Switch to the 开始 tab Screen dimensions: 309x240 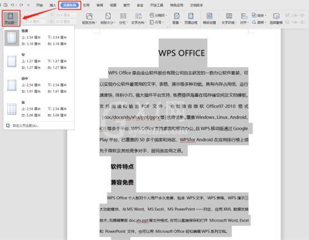[40, 5]
